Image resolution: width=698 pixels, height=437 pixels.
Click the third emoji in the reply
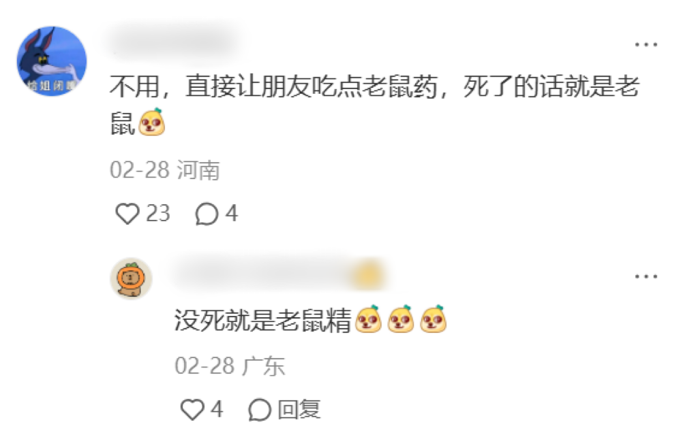[433, 319]
